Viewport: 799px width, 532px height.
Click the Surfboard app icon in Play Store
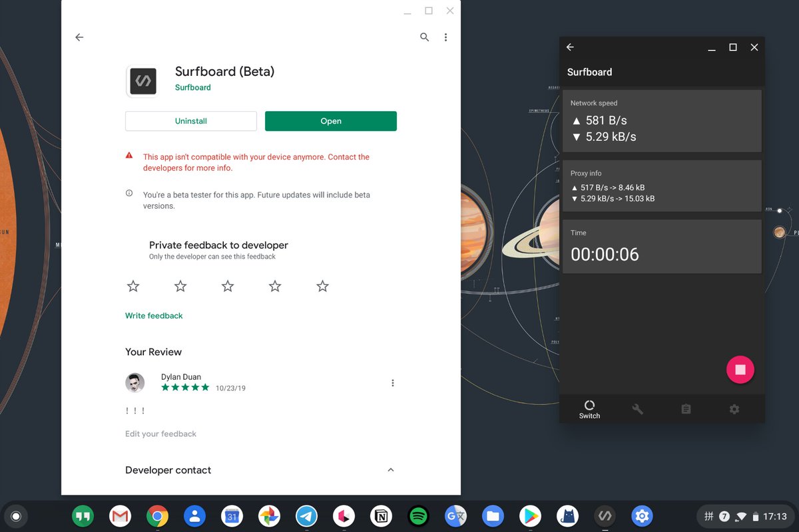pos(142,81)
